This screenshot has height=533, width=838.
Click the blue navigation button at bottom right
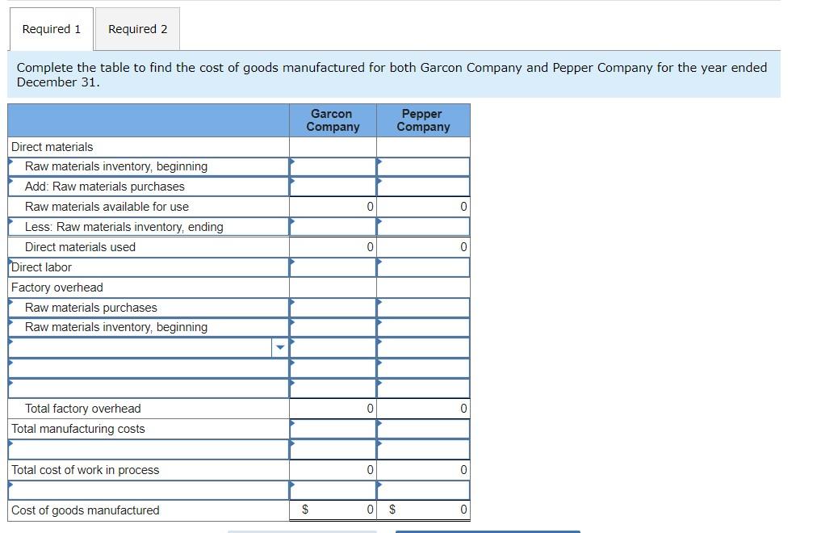(x=488, y=531)
